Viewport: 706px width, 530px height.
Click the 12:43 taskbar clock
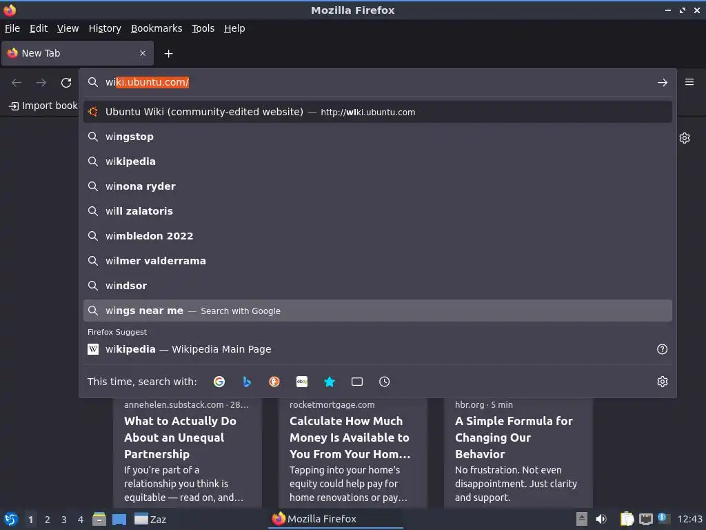(689, 519)
